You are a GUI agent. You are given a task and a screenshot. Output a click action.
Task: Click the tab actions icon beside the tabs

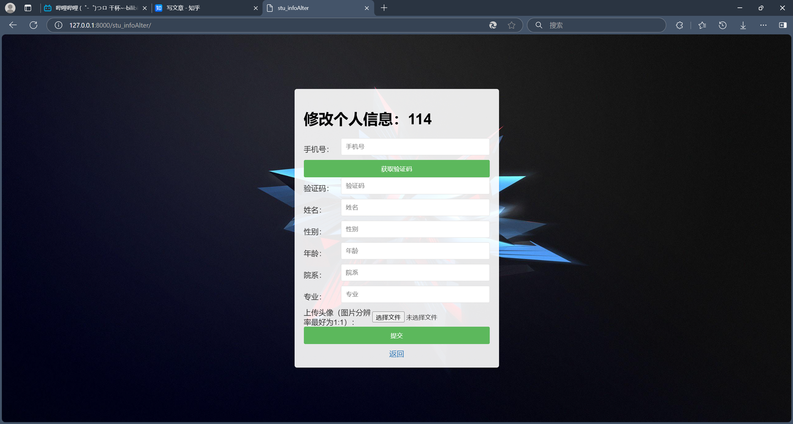pyautogui.click(x=28, y=8)
